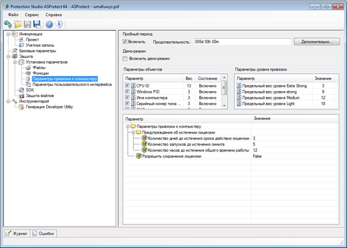
Task: Click the cube icon for Количество запусков
Action: [x=145, y=144]
